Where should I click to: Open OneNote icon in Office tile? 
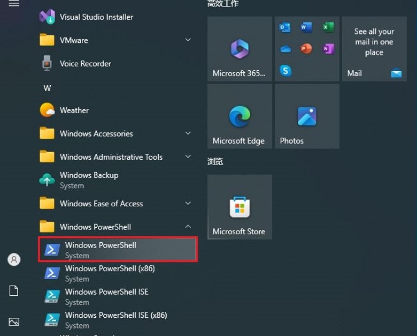pyautogui.click(x=328, y=49)
